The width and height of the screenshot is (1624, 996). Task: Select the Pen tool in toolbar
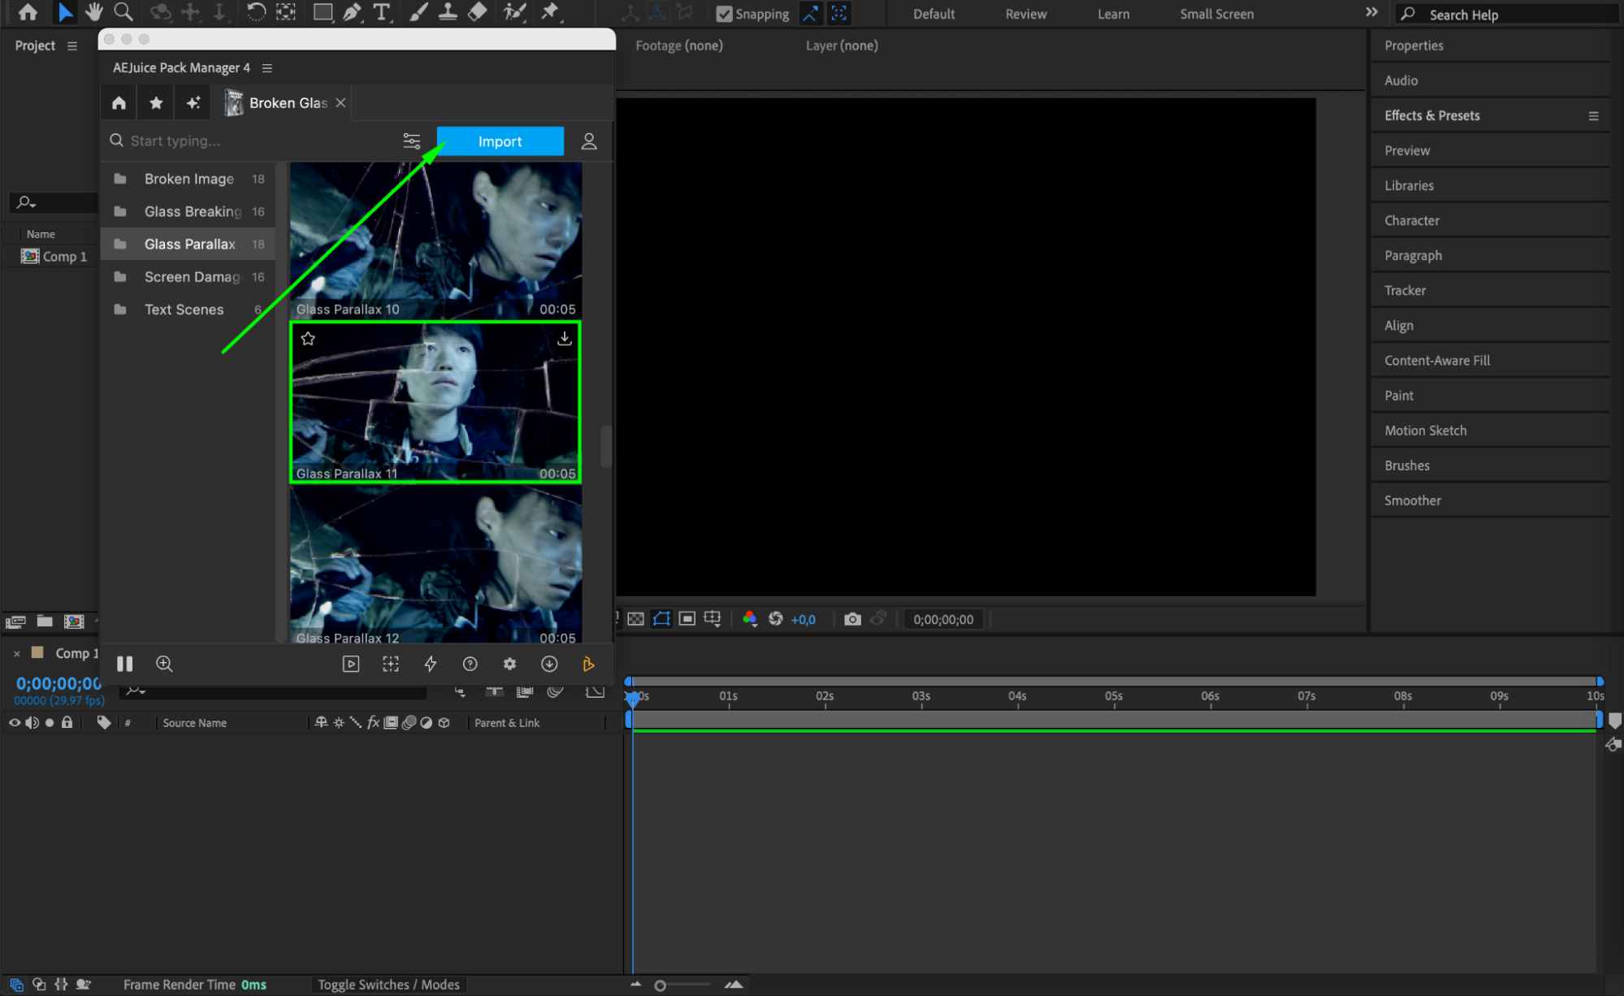[x=352, y=12]
